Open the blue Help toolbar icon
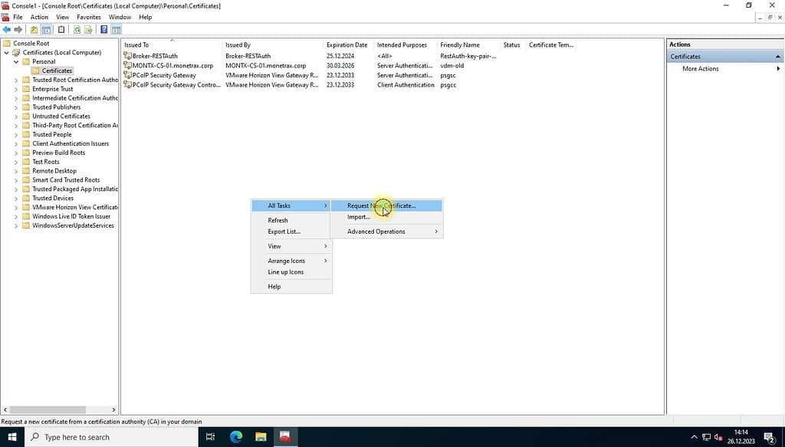Image resolution: width=785 pixels, height=447 pixels. tap(104, 30)
